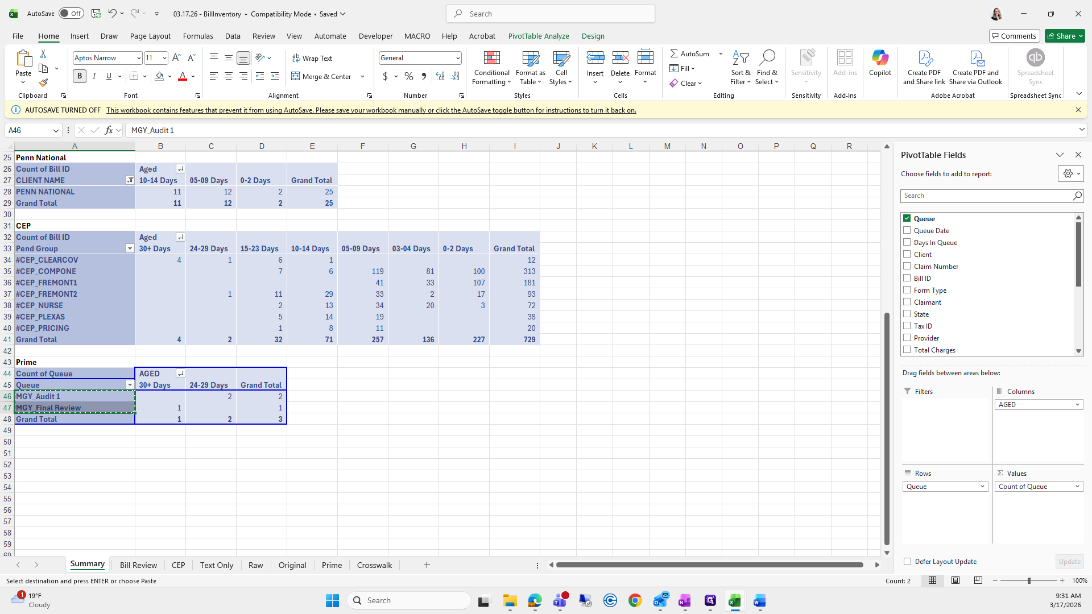Viewport: 1092px width, 614px height.
Task: Click the Wrap Text button
Action: coord(312,59)
